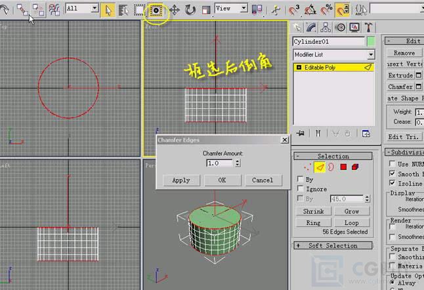424x290 pixels.
Task: Click the Use Pivot Point Center icon
Action: pyautogui.click(x=257, y=10)
